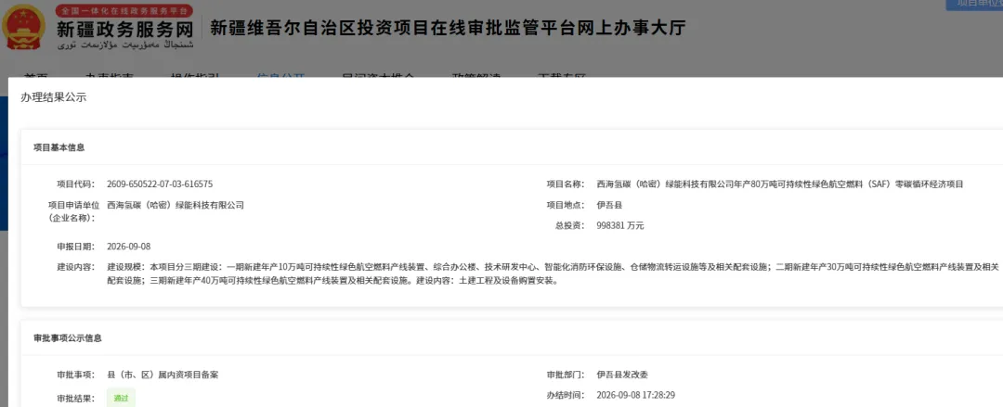Click declaration date value 2026-09-08
This screenshot has height=407, width=1003.
pyautogui.click(x=128, y=247)
